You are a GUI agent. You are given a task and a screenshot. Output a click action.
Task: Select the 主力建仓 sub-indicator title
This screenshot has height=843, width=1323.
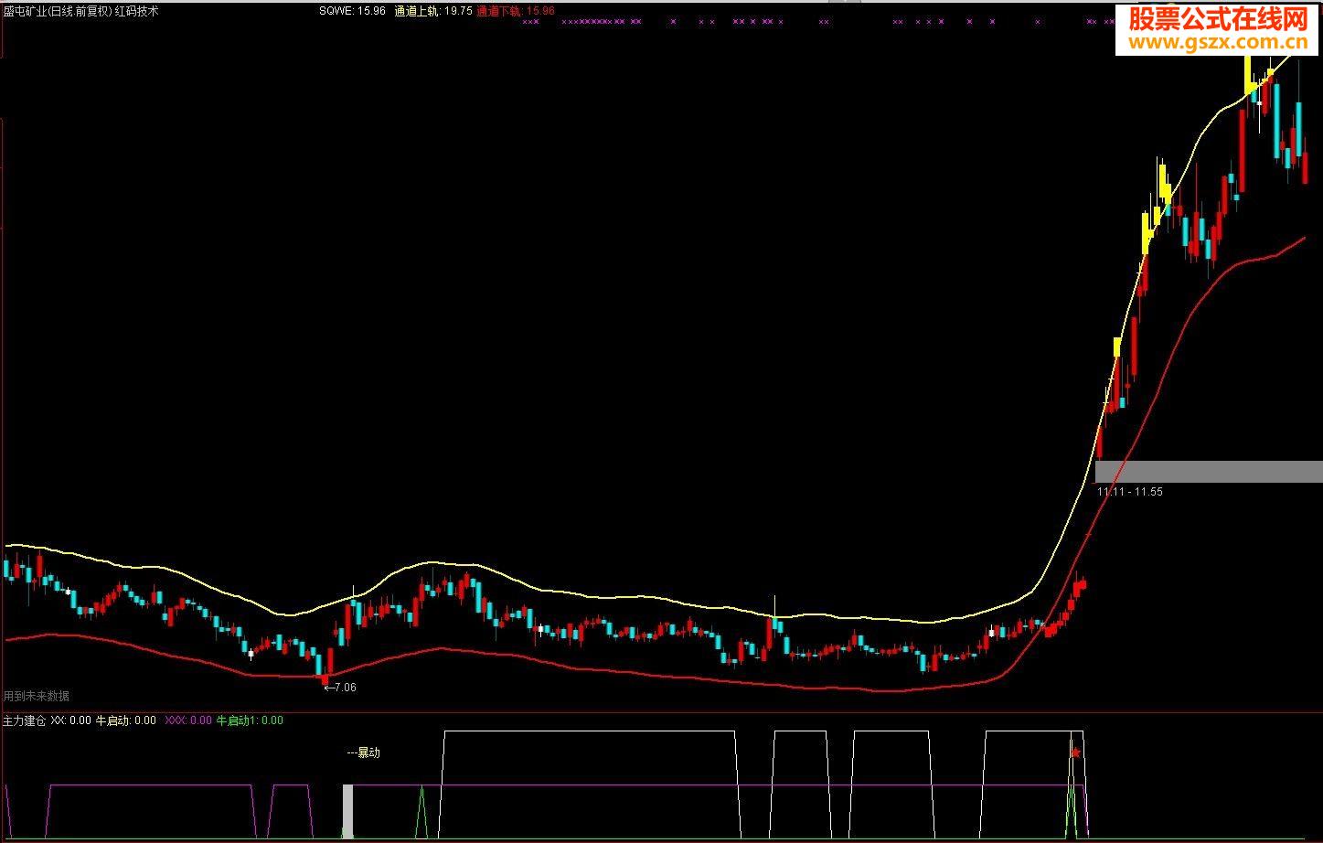[24, 720]
